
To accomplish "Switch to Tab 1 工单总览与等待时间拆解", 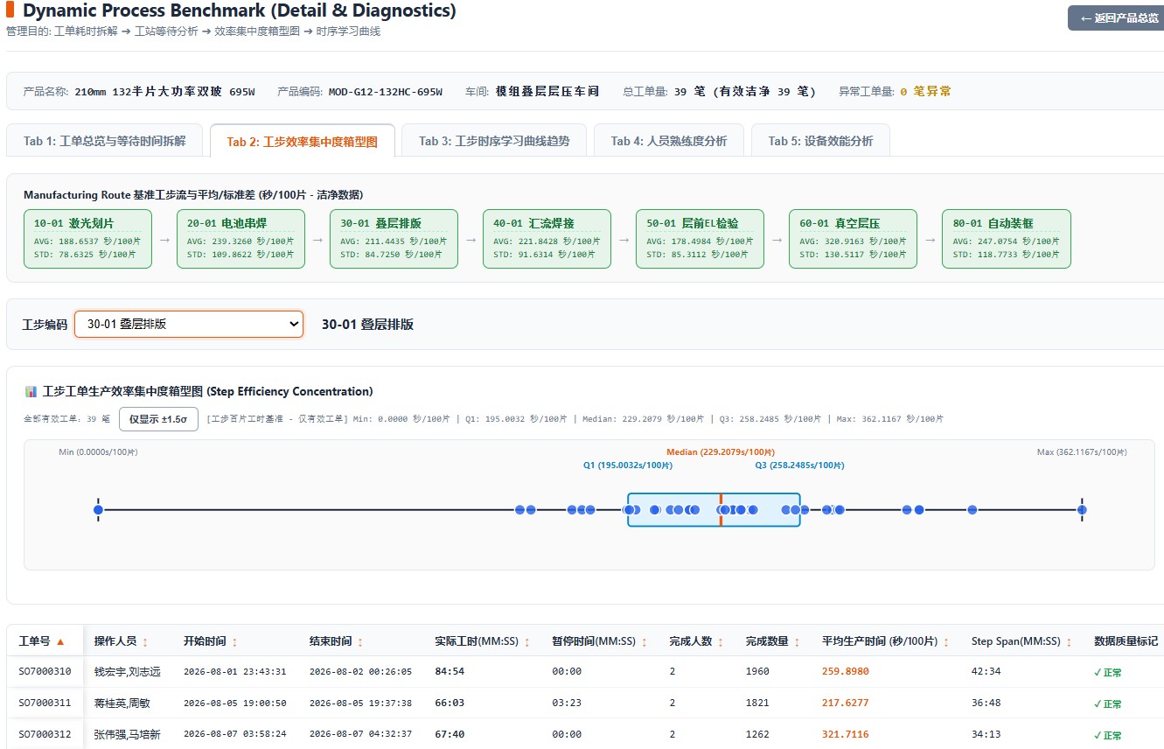I will coord(105,141).
